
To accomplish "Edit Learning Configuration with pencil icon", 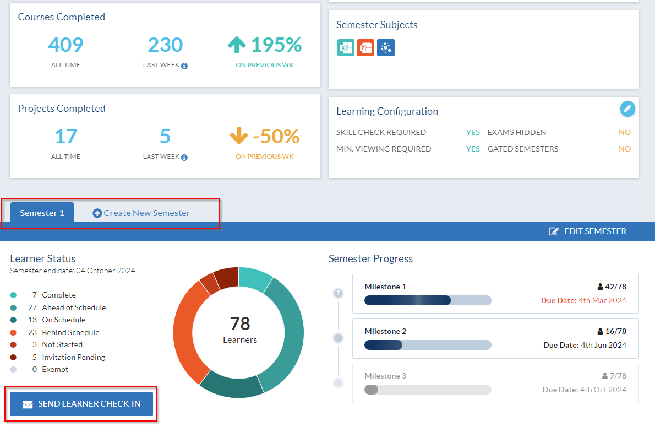I will 627,109.
